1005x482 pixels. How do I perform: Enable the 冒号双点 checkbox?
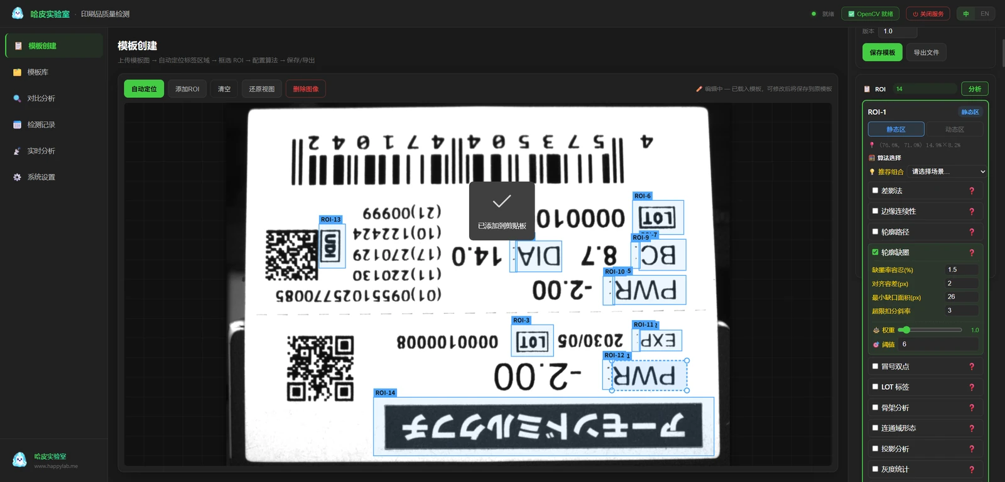pyautogui.click(x=875, y=367)
